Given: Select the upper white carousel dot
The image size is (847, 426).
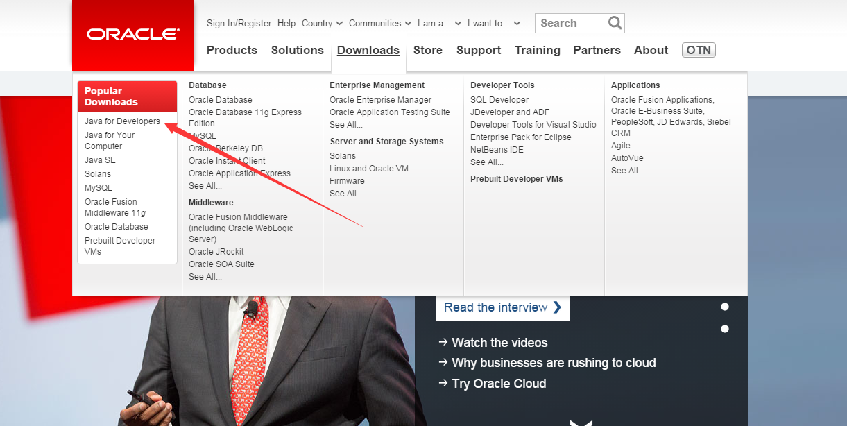Looking at the screenshot, I should click(x=725, y=307).
